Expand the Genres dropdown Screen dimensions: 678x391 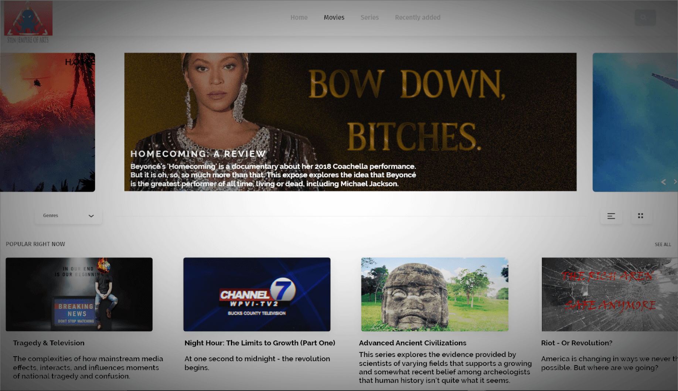pyautogui.click(x=68, y=216)
